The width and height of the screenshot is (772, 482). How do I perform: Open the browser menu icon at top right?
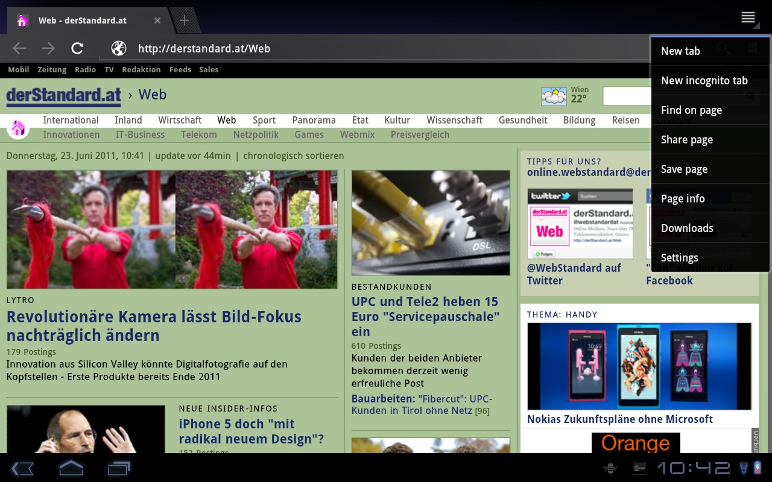(748, 17)
